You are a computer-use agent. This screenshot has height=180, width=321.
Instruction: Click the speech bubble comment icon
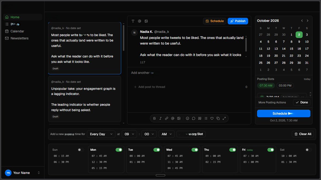click(x=193, y=118)
